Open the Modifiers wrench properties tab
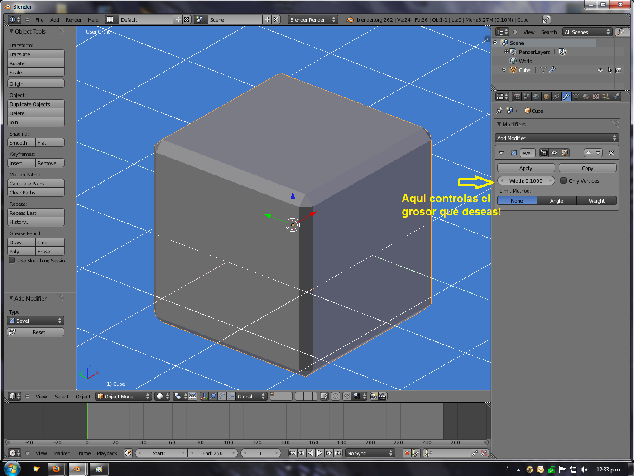The width and height of the screenshot is (634, 476). pos(566,97)
